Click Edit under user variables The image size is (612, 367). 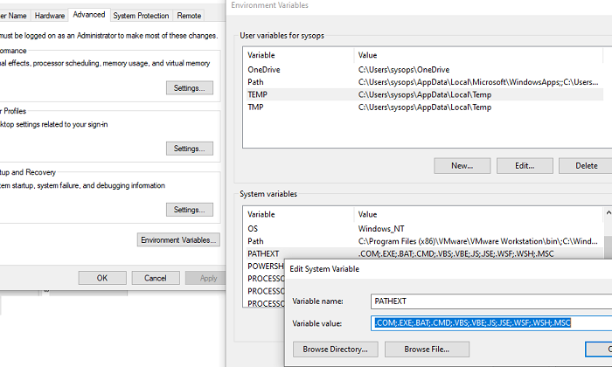[525, 166]
